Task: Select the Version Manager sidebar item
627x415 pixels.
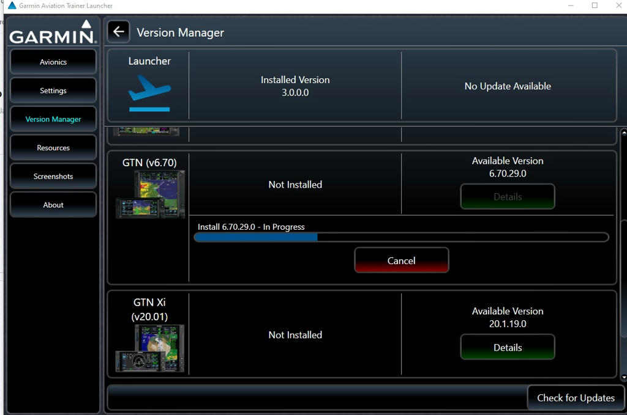Action: coord(53,119)
